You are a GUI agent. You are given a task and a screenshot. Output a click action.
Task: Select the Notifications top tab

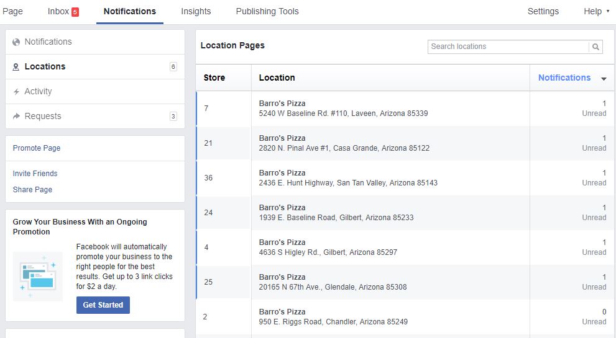click(x=130, y=11)
